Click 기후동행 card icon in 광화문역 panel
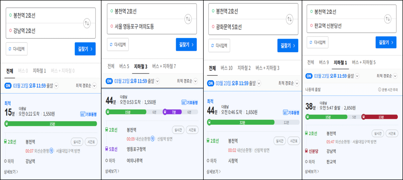Viewport: 403px width, 180px height. point(285,112)
